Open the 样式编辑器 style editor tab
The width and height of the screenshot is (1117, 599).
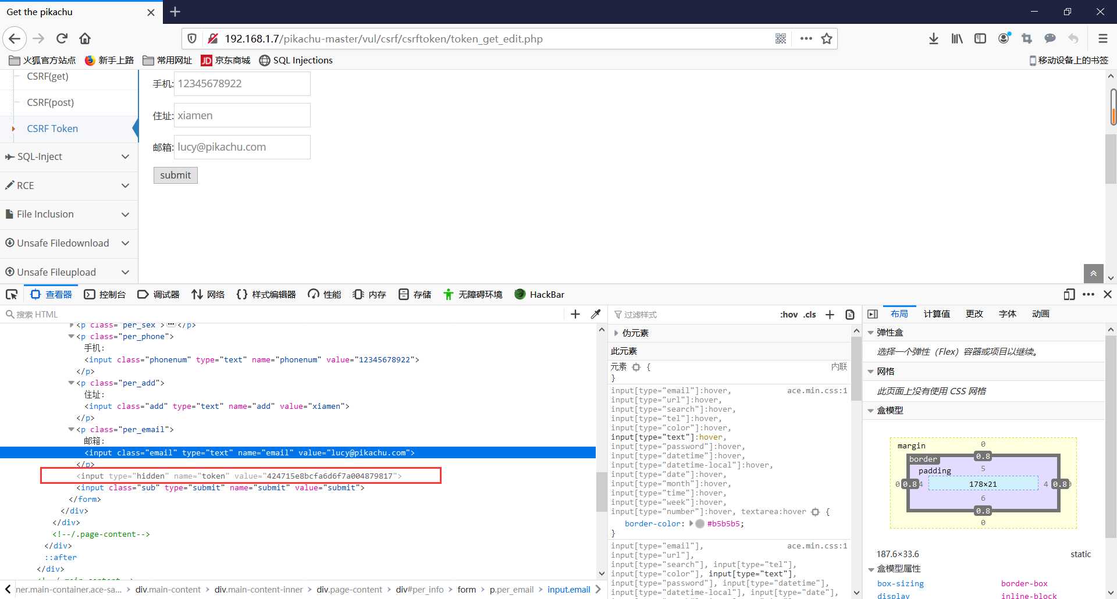[x=266, y=295]
